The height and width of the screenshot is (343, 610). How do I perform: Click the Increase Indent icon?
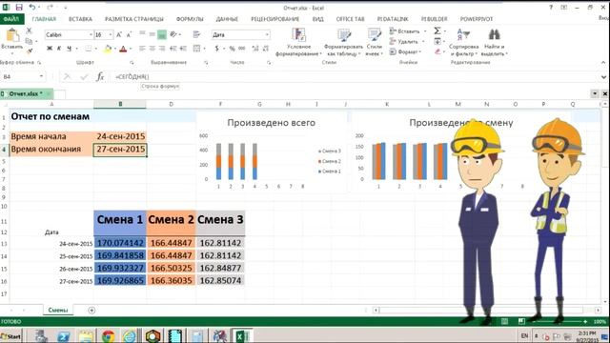pyautogui.click(x=183, y=49)
